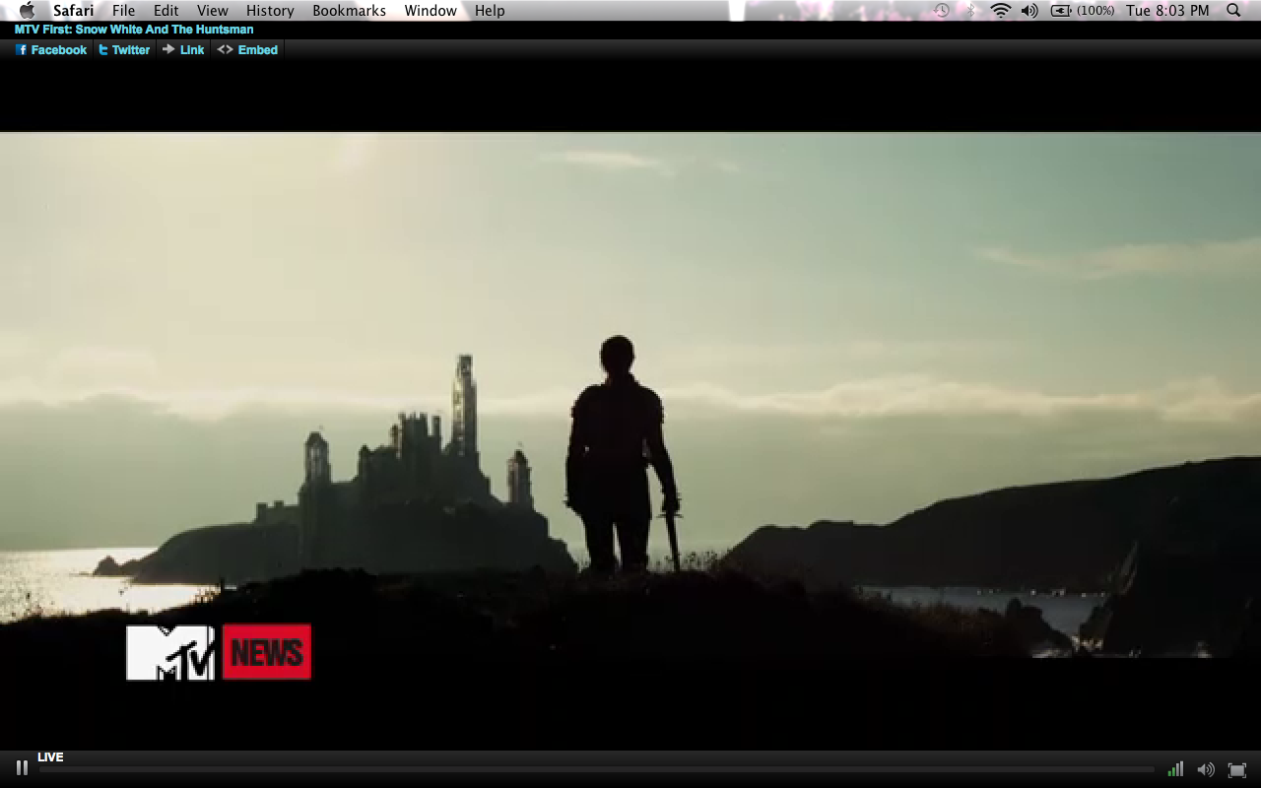
Task: Open the Wi-Fi status menu
Action: tap(1001, 10)
